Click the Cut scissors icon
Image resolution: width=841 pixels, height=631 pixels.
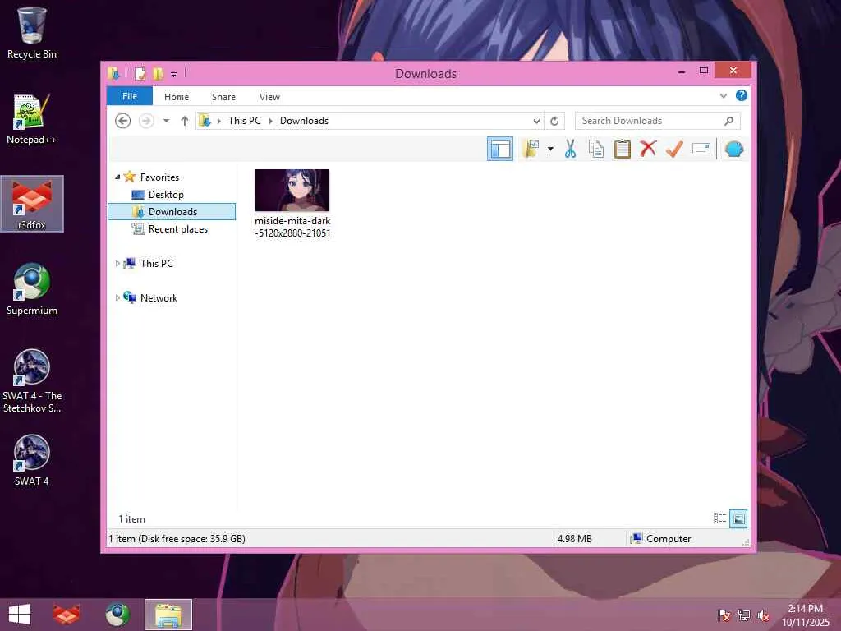[570, 149]
